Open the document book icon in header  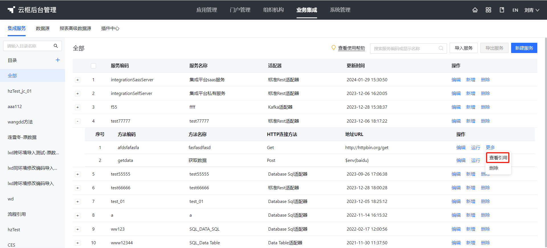[502, 10]
